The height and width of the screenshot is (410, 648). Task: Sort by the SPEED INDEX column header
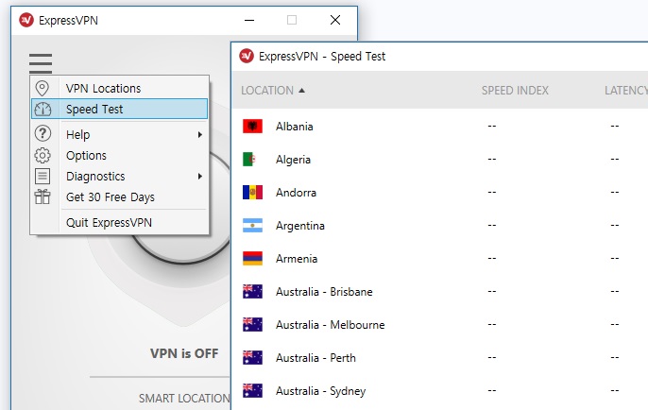[x=515, y=90]
